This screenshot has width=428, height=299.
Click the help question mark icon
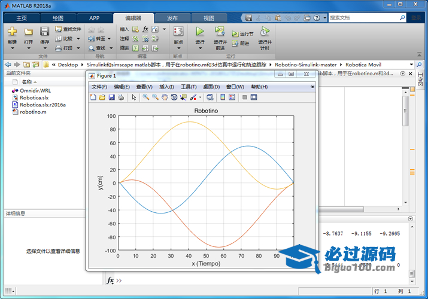317,18
